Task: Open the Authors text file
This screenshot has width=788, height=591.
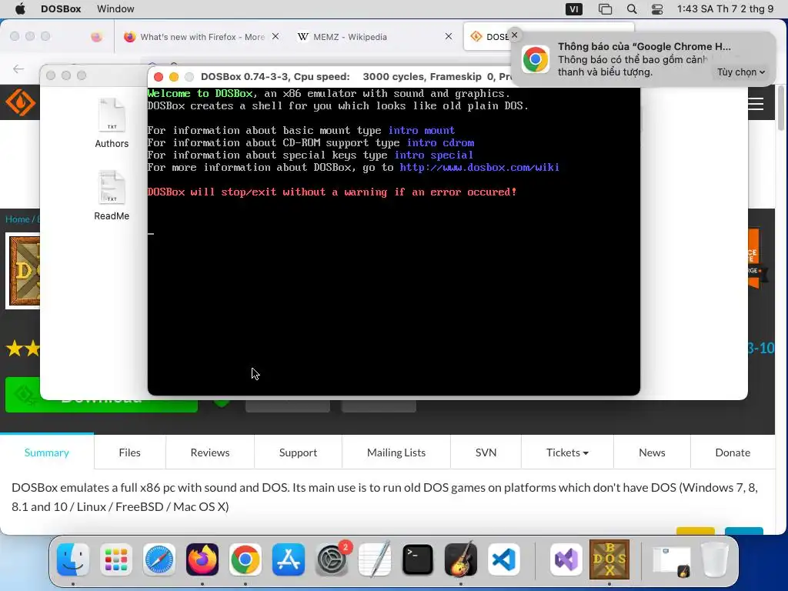Action: pyautogui.click(x=112, y=123)
